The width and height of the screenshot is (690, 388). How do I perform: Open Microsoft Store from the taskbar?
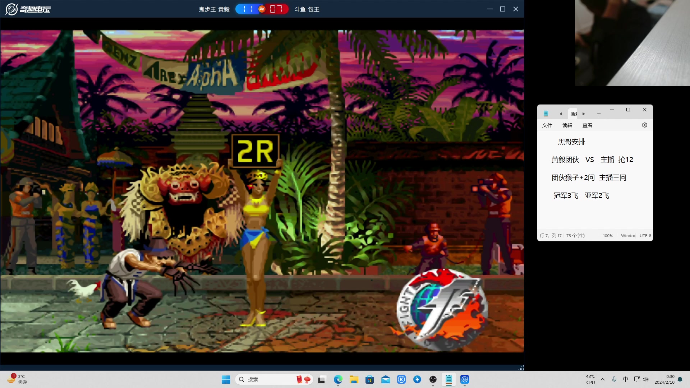(370, 379)
